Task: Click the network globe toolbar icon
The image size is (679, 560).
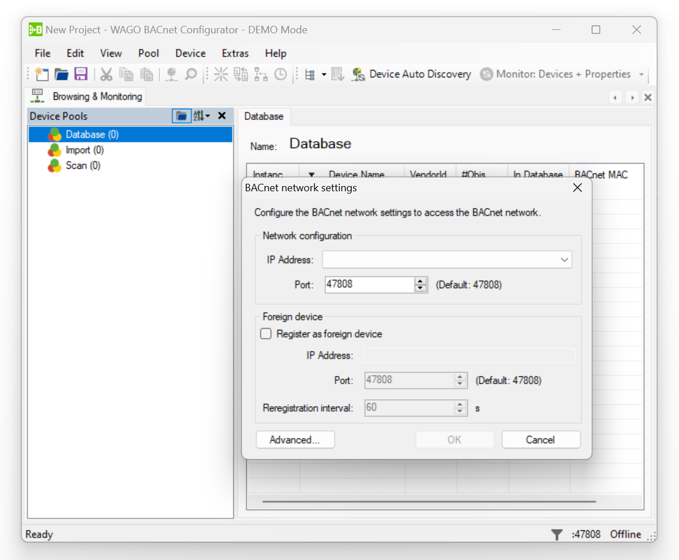Action: point(171,75)
